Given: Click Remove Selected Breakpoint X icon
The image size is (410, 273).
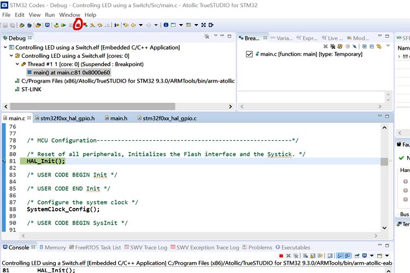Looking at the screenshot, I should point(326,46).
